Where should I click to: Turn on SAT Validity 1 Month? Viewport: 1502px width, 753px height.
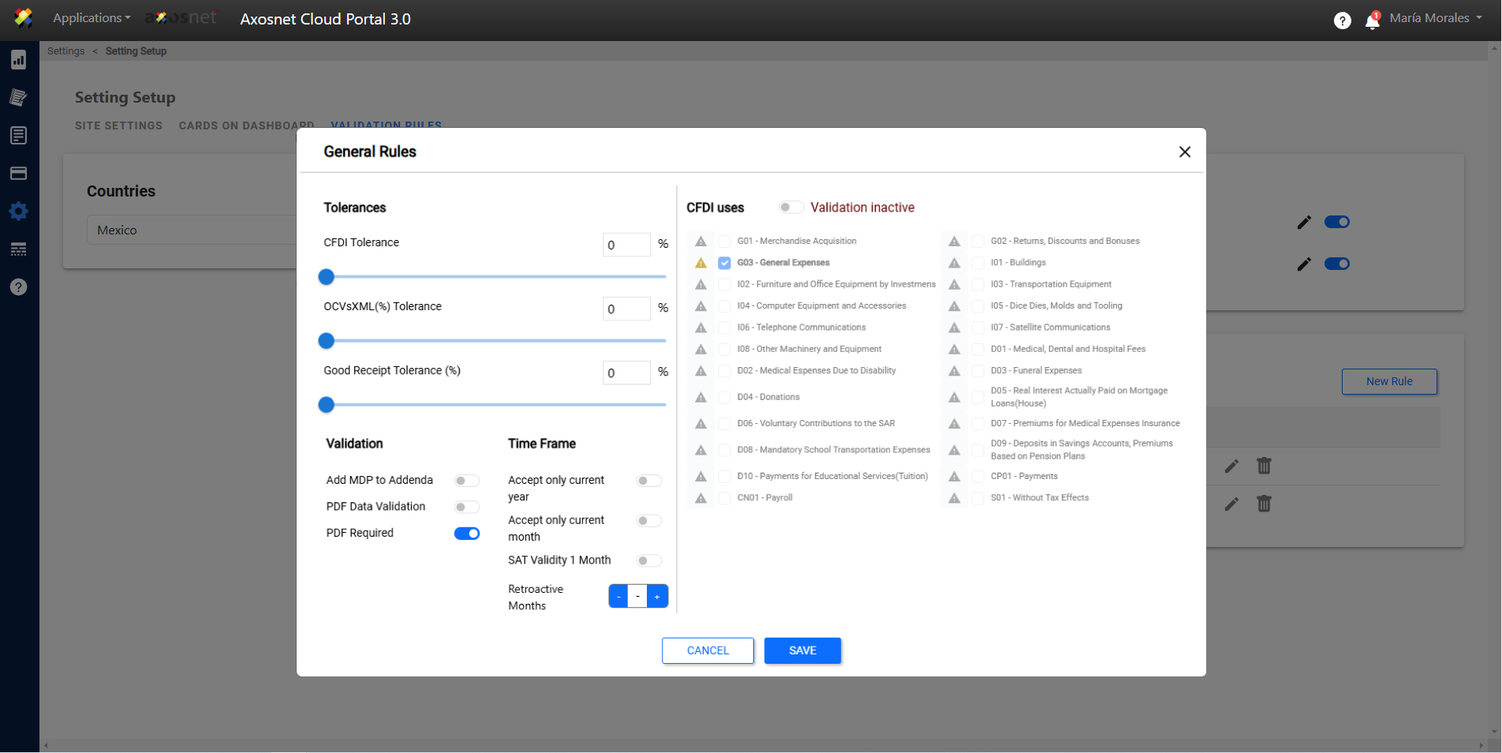649,560
